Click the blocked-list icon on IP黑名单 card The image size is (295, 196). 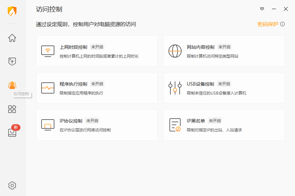pos(175,125)
